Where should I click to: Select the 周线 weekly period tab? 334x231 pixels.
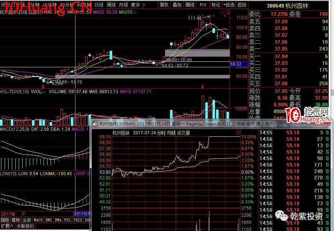click(x=111, y=5)
